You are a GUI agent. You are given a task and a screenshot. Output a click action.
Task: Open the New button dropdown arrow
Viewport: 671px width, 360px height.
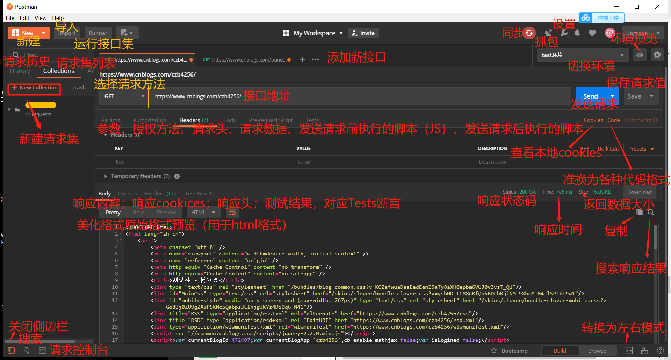click(44, 33)
